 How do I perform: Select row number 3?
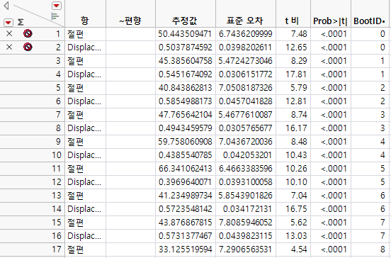[58, 61]
